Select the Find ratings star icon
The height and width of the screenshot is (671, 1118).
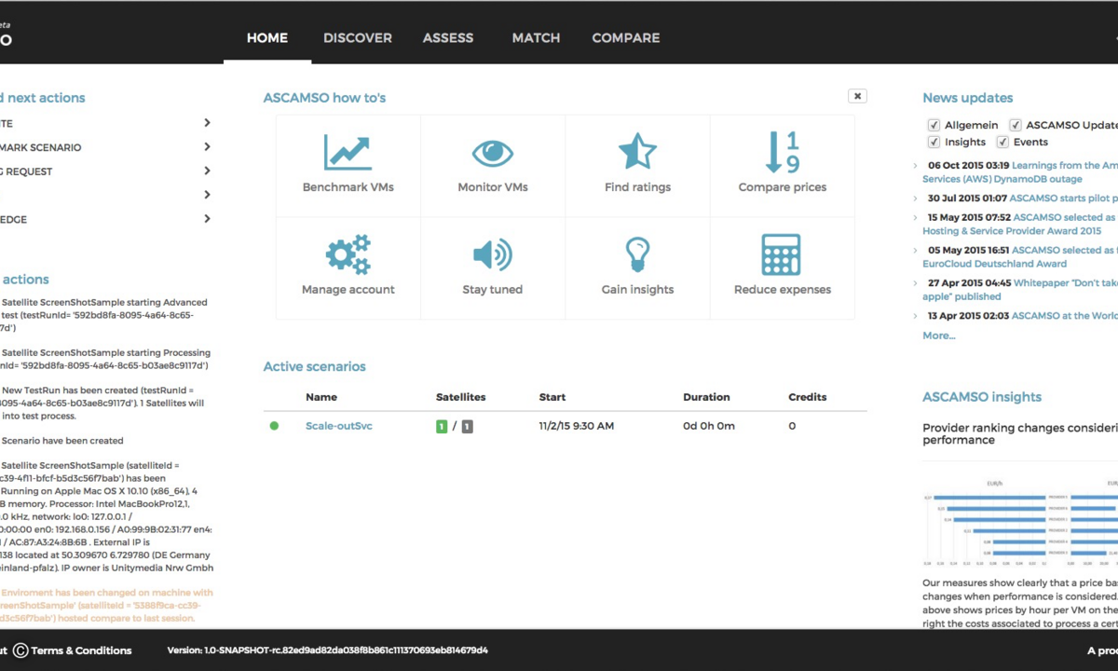pos(637,152)
